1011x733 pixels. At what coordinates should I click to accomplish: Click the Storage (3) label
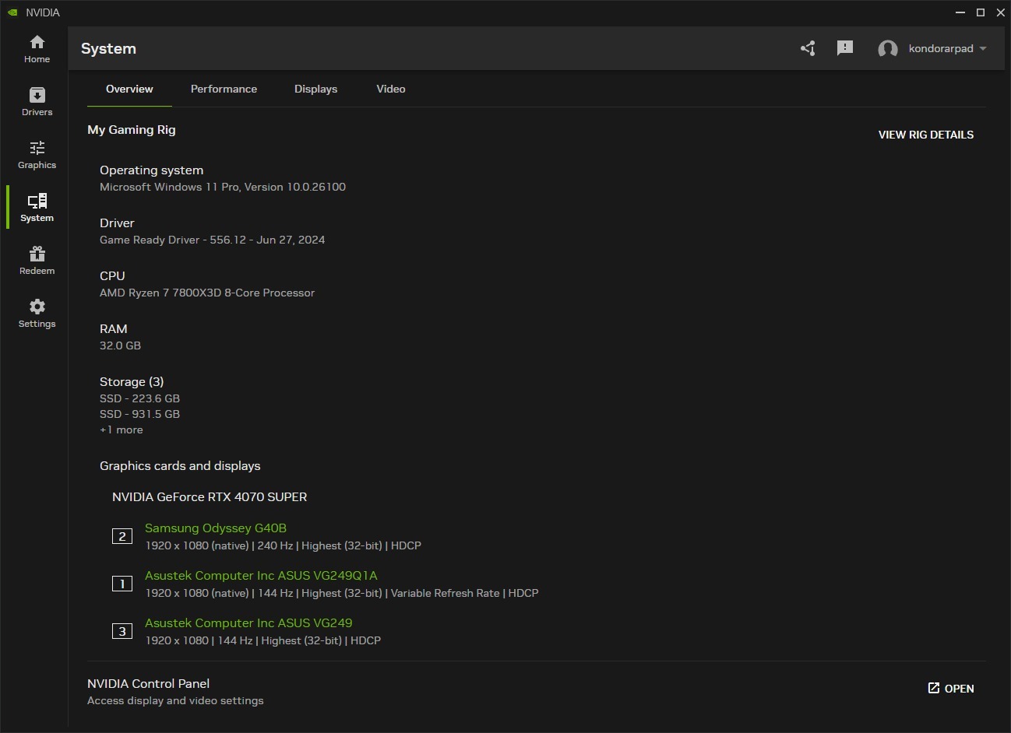coord(132,382)
